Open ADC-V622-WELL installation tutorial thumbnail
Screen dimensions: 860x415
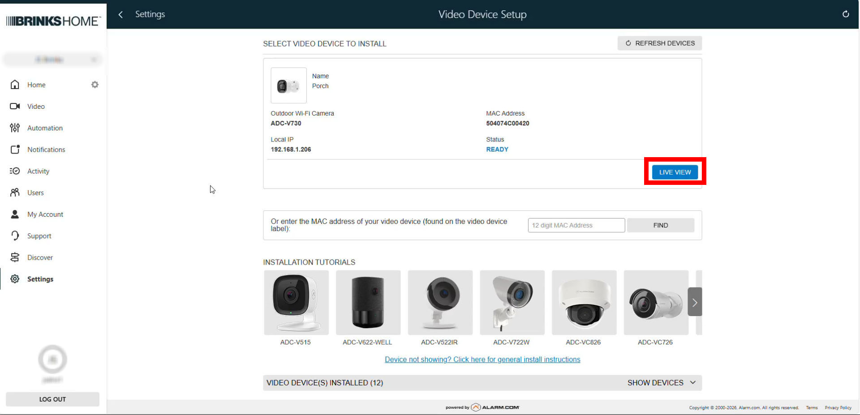click(368, 303)
